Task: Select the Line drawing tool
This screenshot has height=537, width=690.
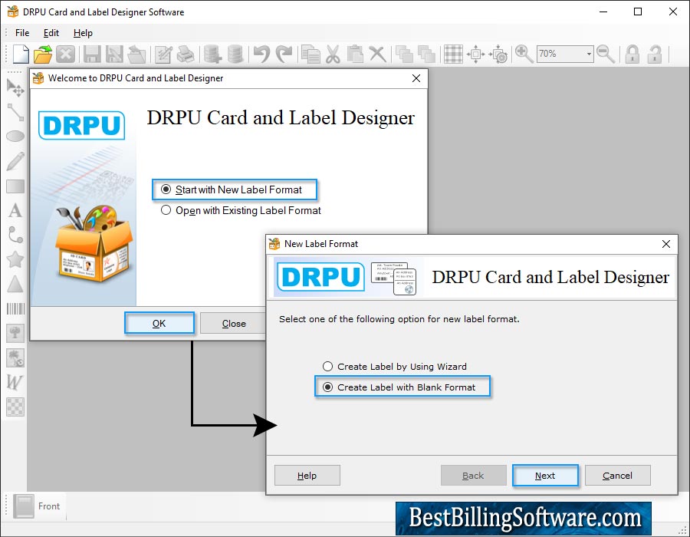Action: pyautogui.click(x=15, y=112)
